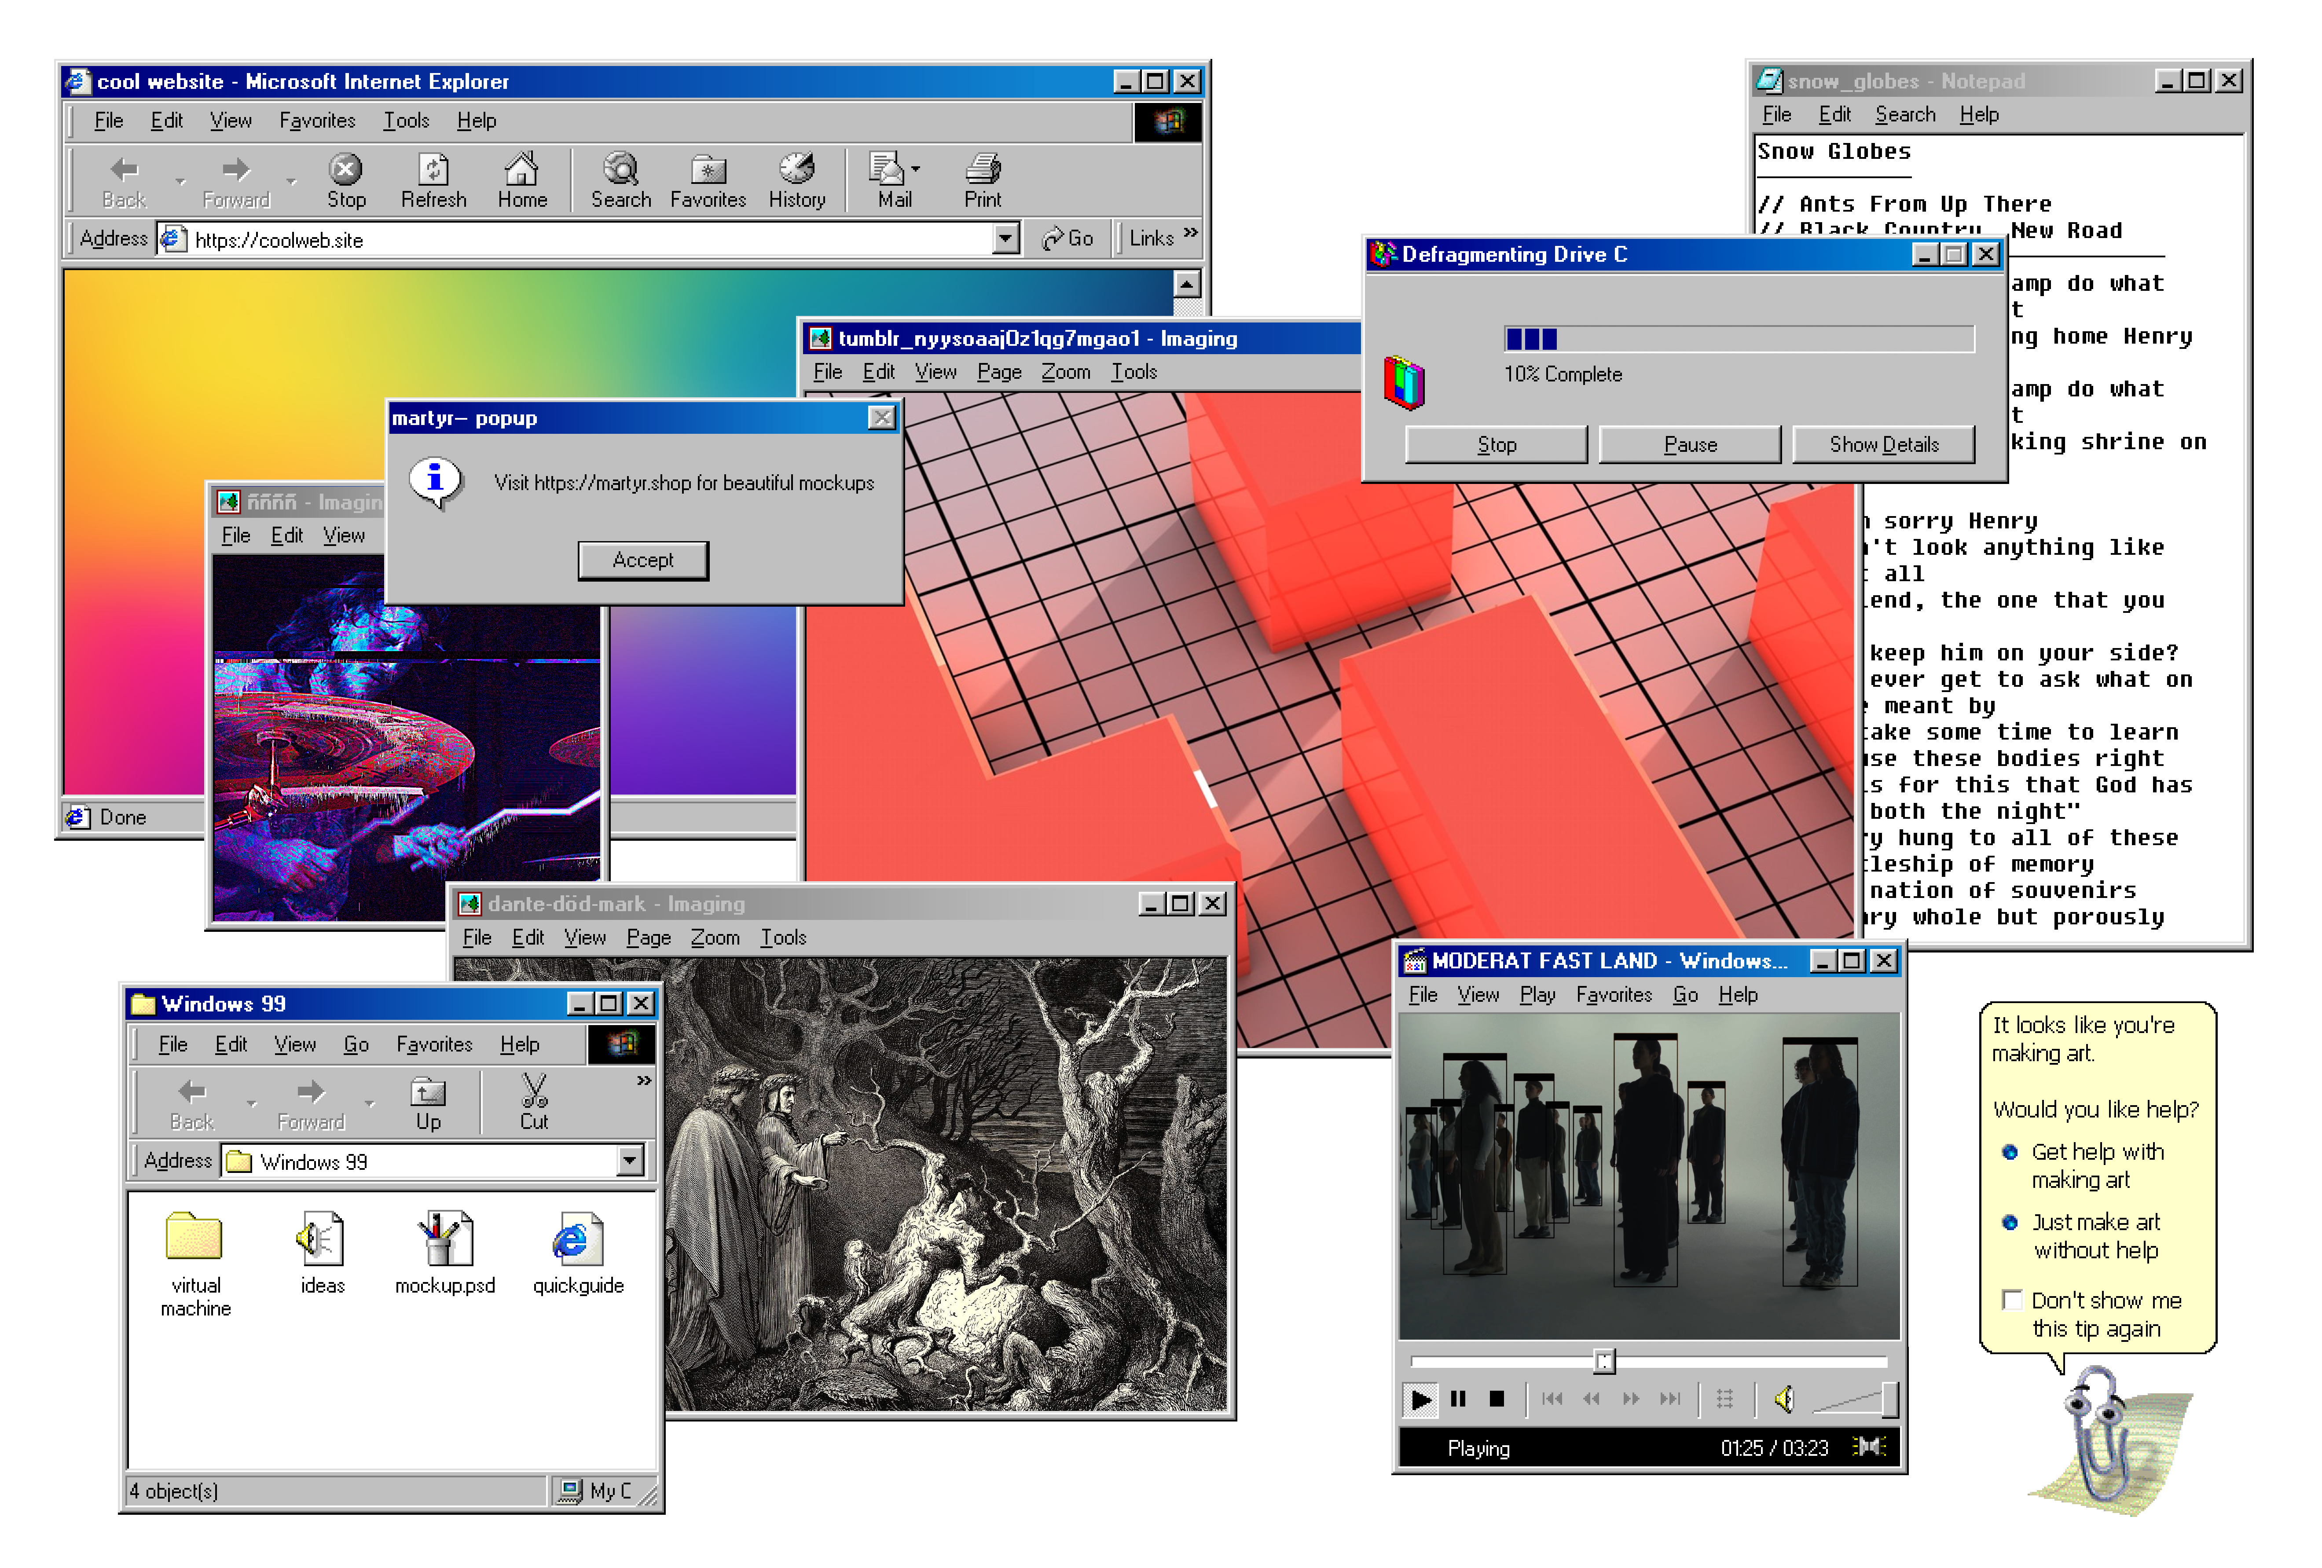Refresh the page in Internet Explorer
This screenshot has height=1568, width=2322.
pyautogui.click(x=433, y=181)
